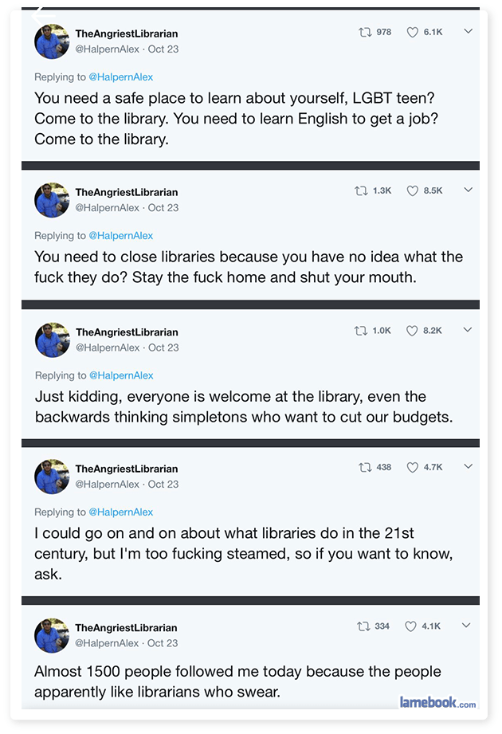Click the back arrow at top left
502x734 pixels.
coord(41,14)
